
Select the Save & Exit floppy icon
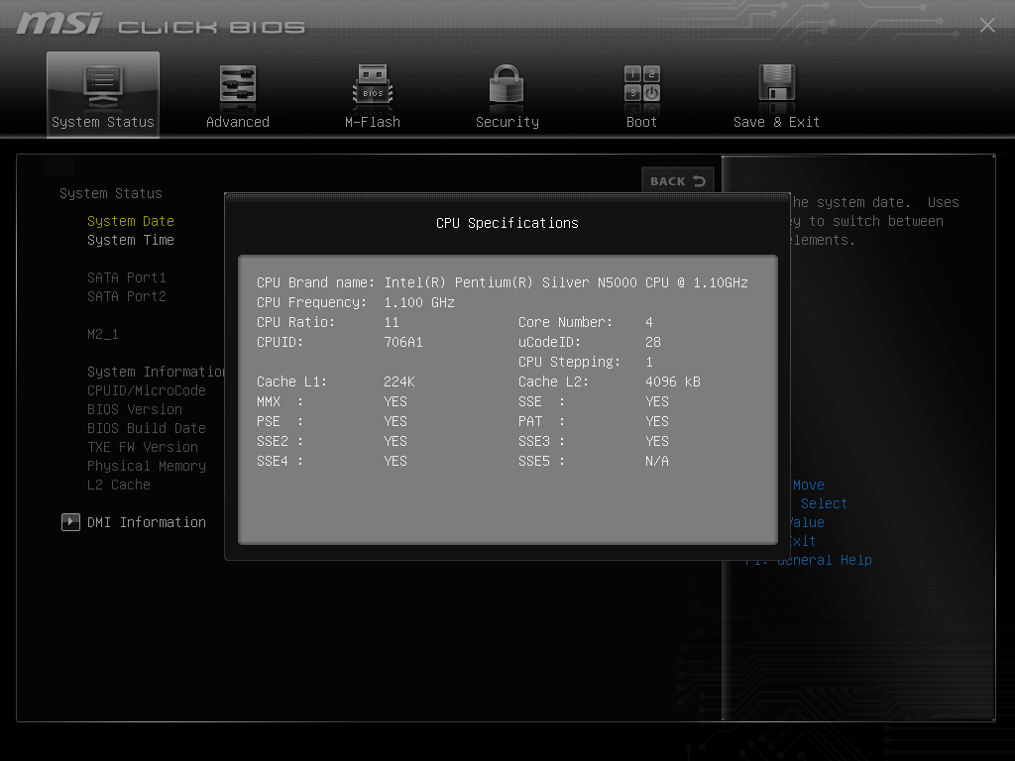[776, 85]
